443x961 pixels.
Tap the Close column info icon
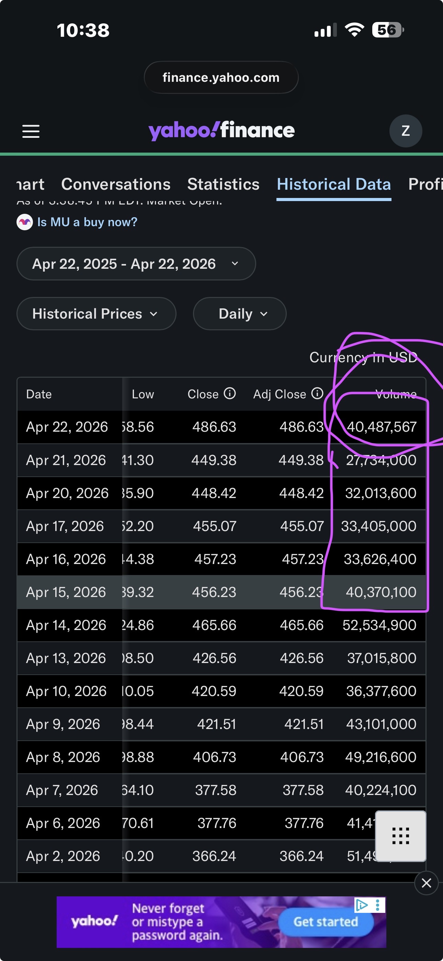coord(229,393)
